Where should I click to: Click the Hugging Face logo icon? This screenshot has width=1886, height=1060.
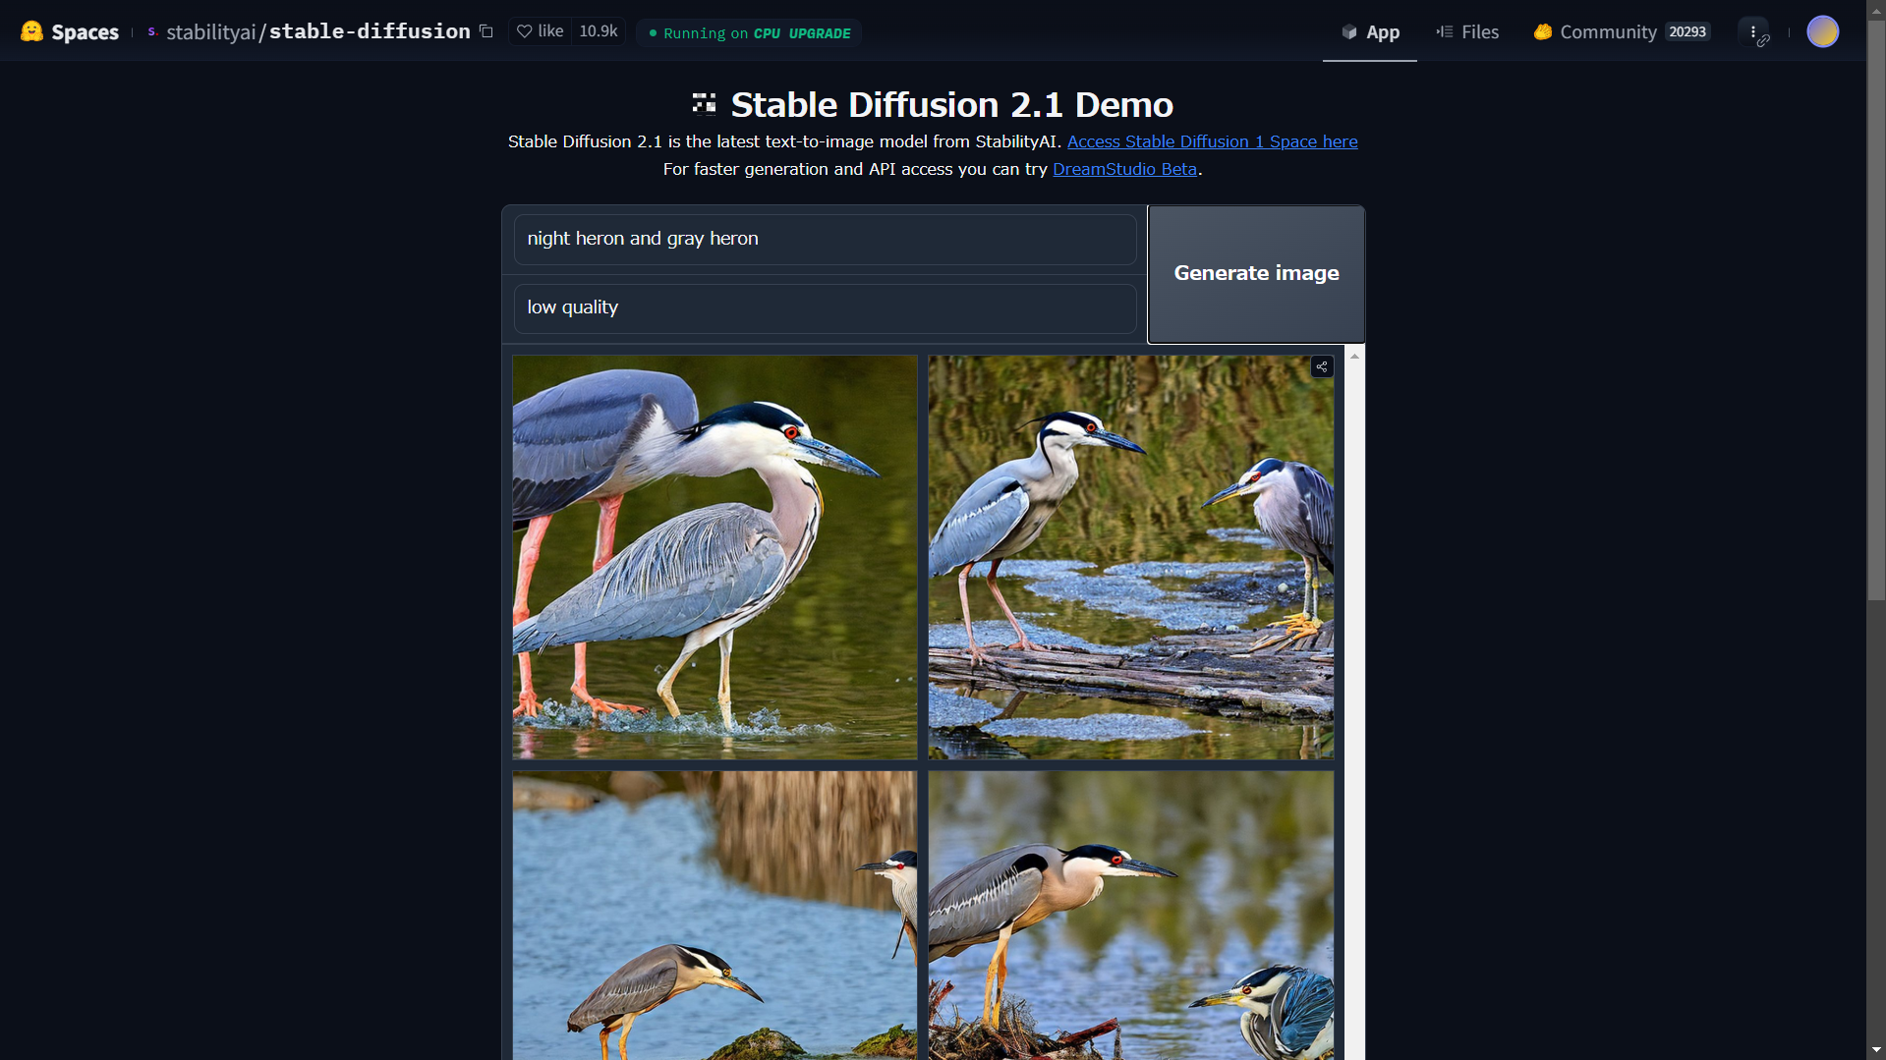click(x=31, y=31)
